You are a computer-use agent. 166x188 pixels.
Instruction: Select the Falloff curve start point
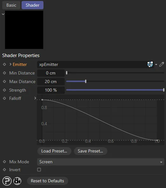(x=42, y=100)
